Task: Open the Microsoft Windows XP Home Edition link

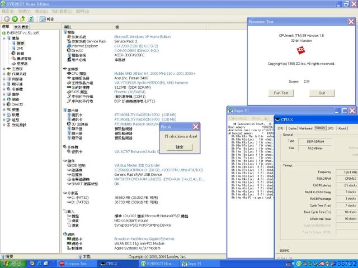Action: click(x=143, y=37)
